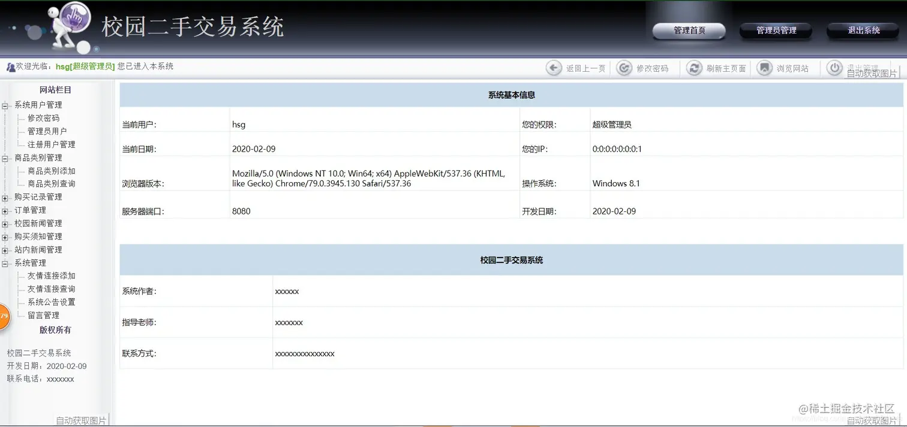Collapse the 商品类别管理 tree node
The height and width of the screenshot is (427, 907).
click(x=5, y=158)
